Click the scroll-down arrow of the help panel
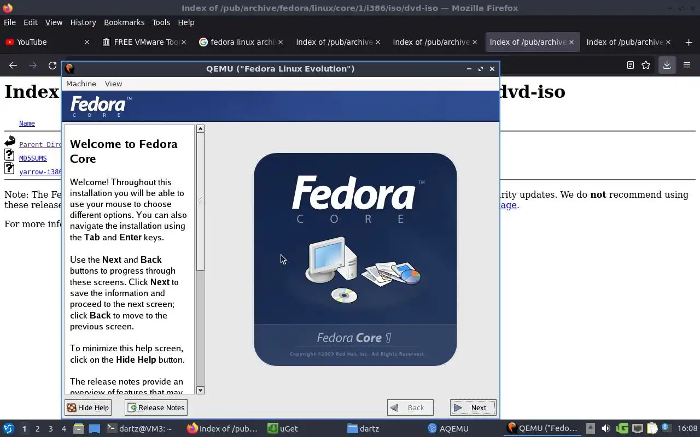 click(200, 390)
